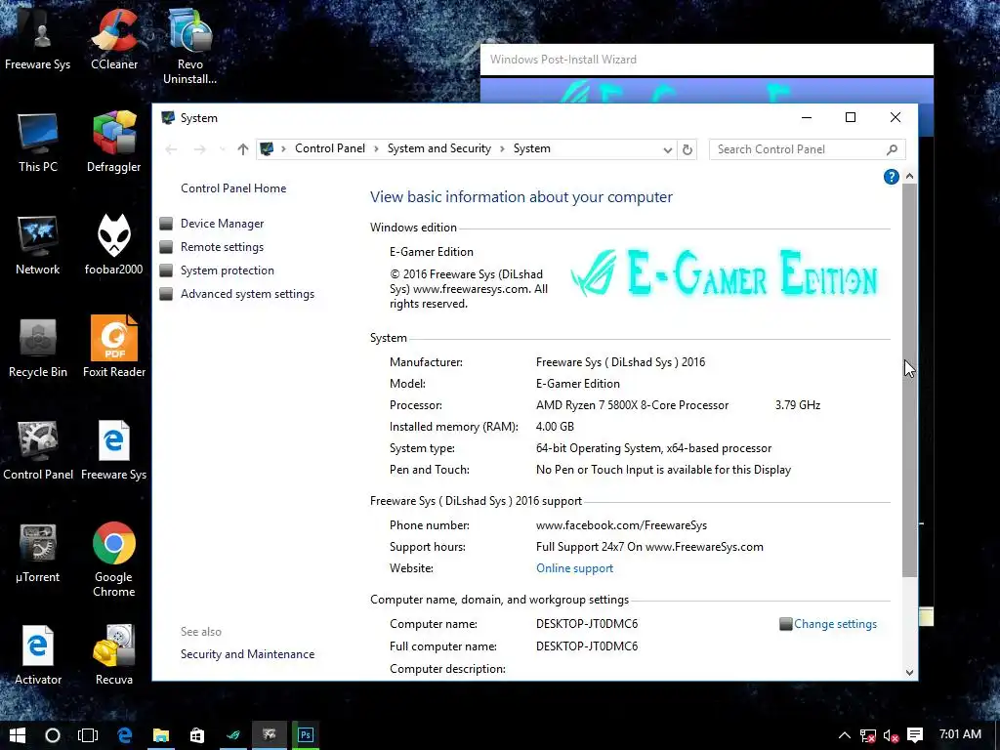Click the System and Security breadcrumb
This screenshot has height=750, width=1000.
click(x=438, y=148)
